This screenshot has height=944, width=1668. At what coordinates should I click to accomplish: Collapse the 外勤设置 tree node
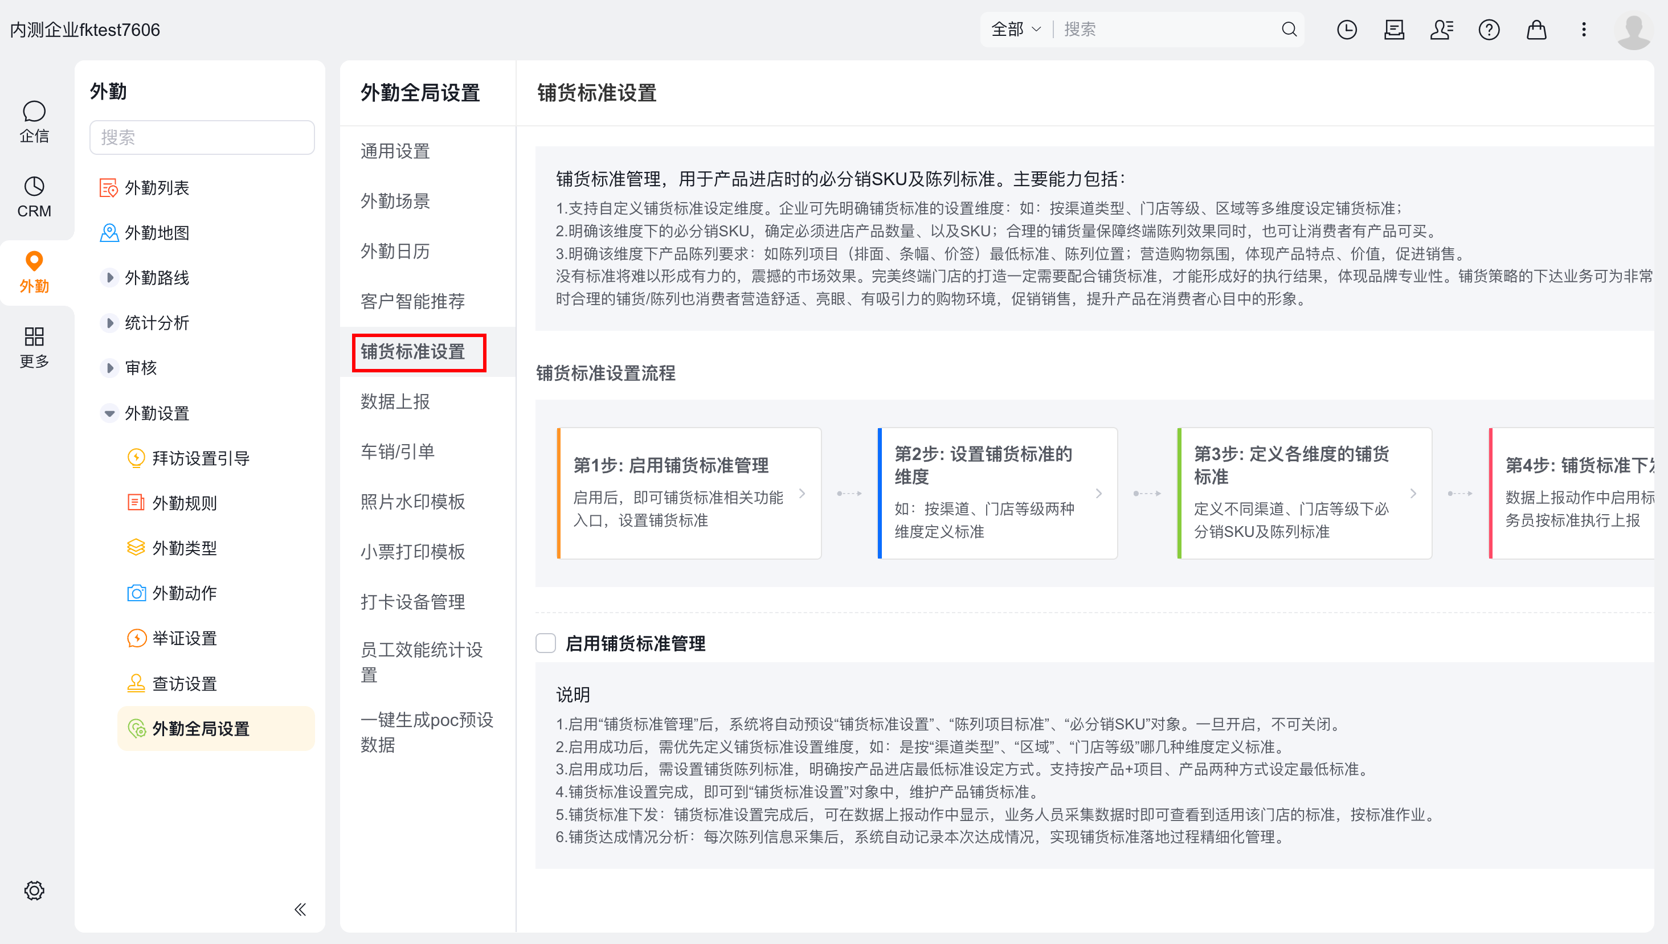[x=109, y=413]
